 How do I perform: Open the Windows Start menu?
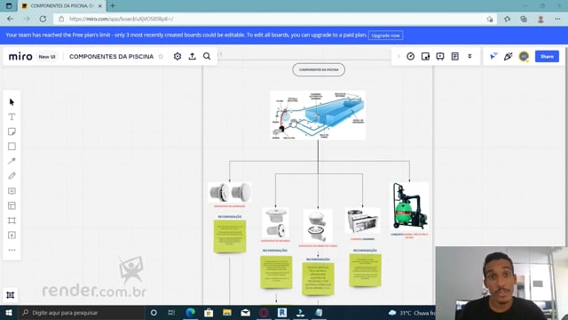point(9,313)
